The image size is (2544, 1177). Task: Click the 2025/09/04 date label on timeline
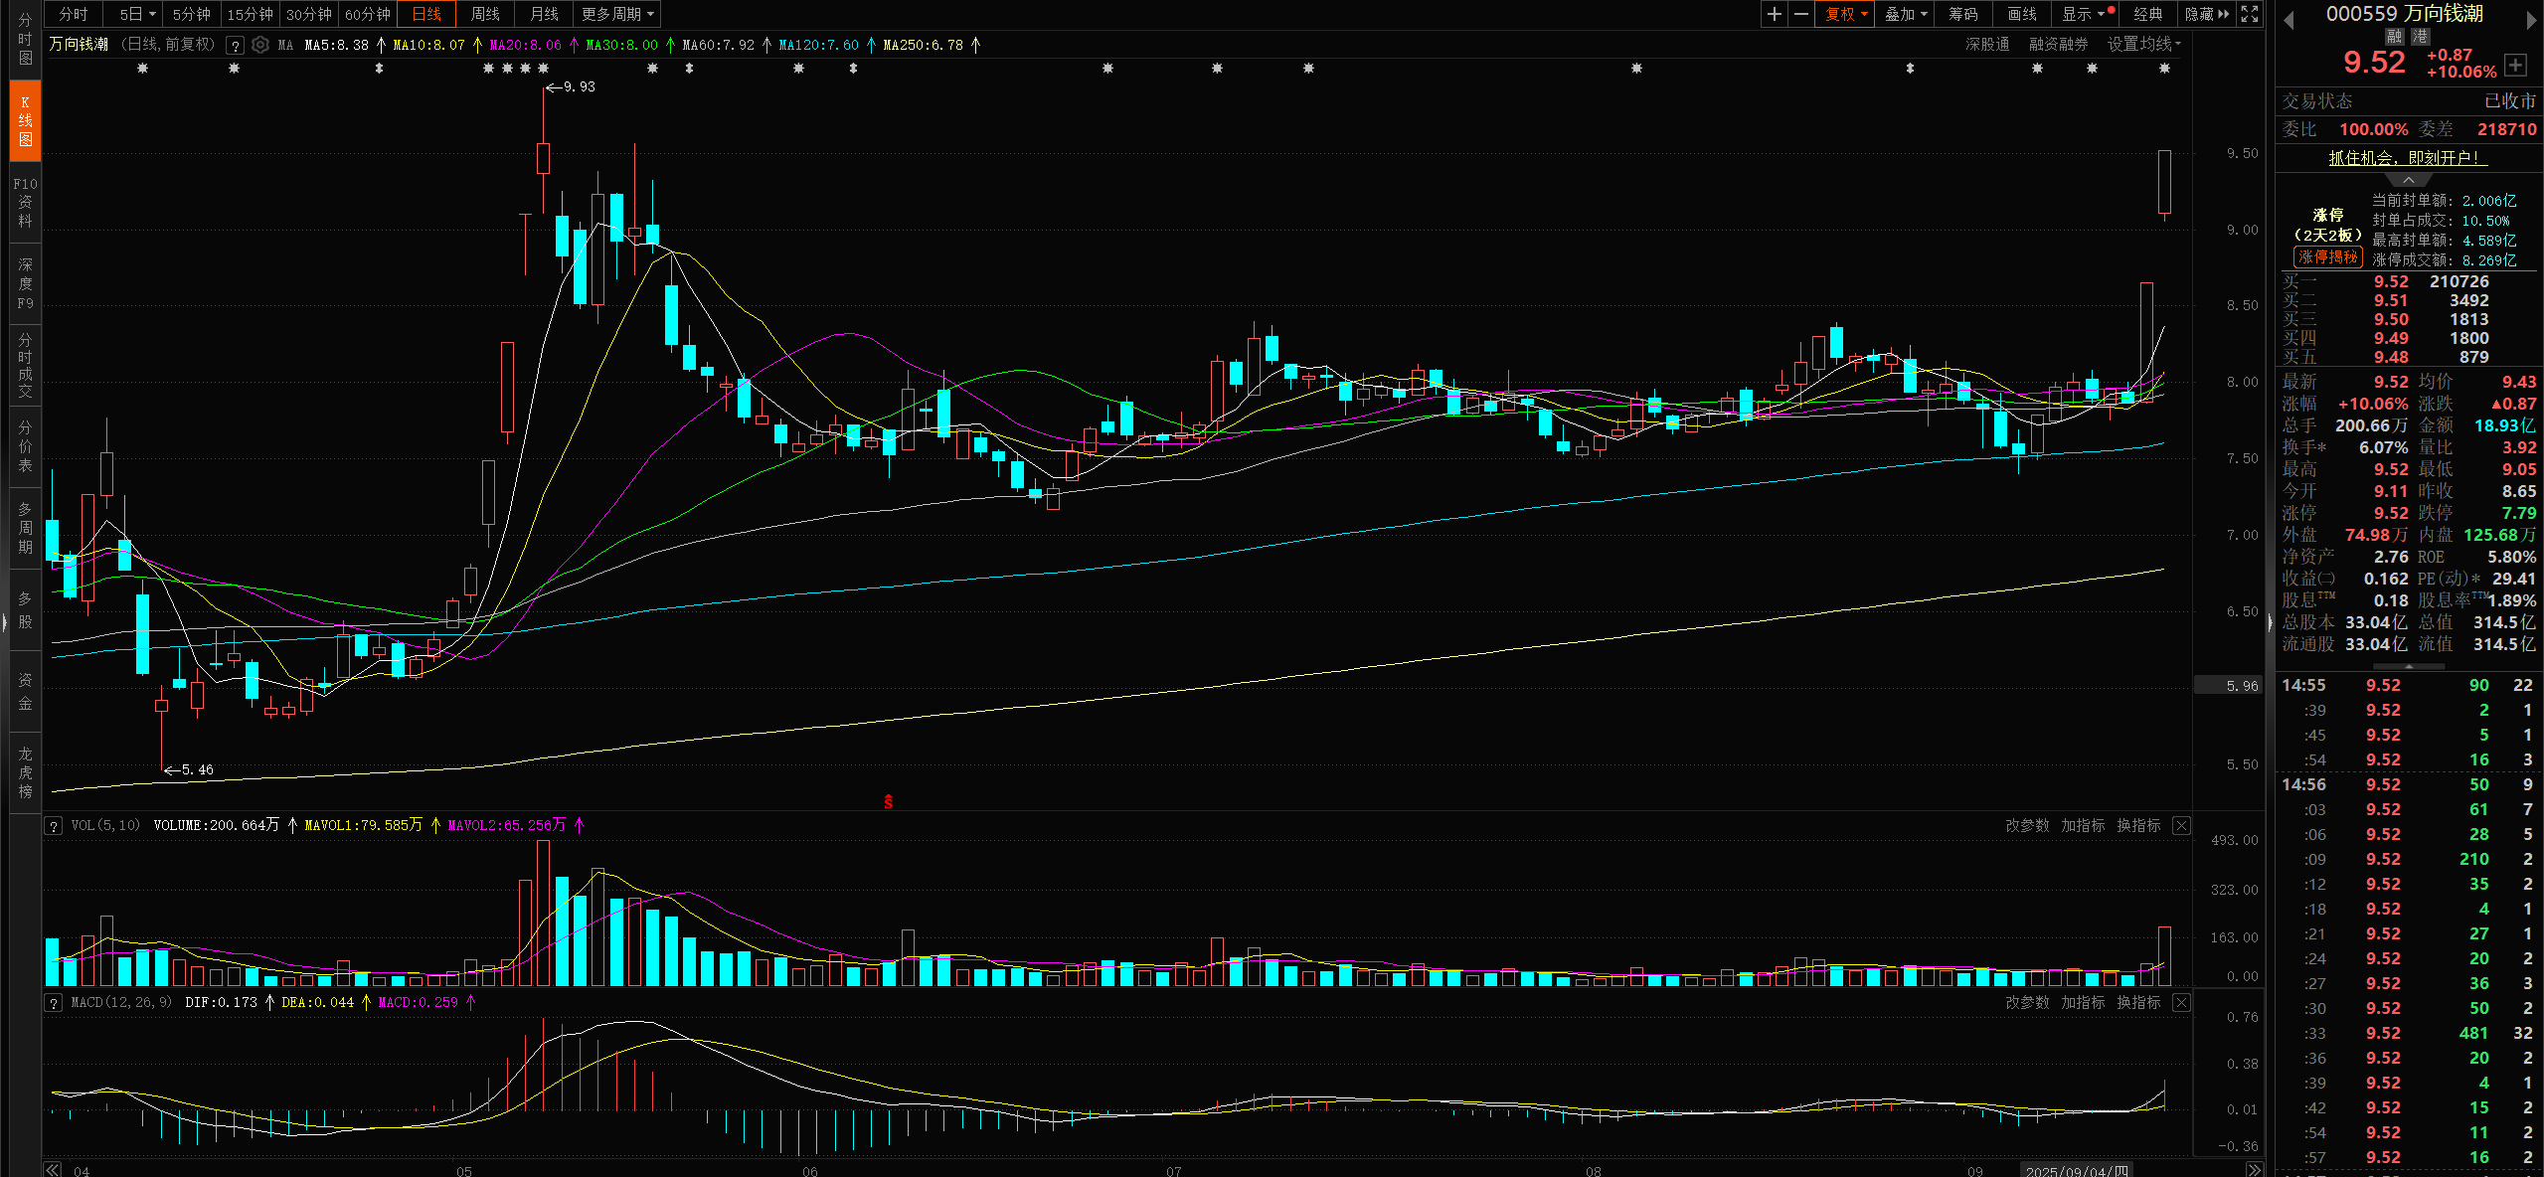point(2077,1170)
